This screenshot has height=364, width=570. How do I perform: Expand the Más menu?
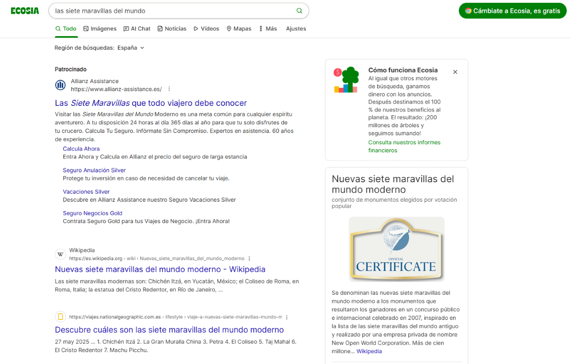pyautogui.click(x=268, y=28)
